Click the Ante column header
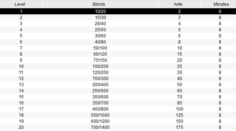236x131 pixels. coord(179,4)
